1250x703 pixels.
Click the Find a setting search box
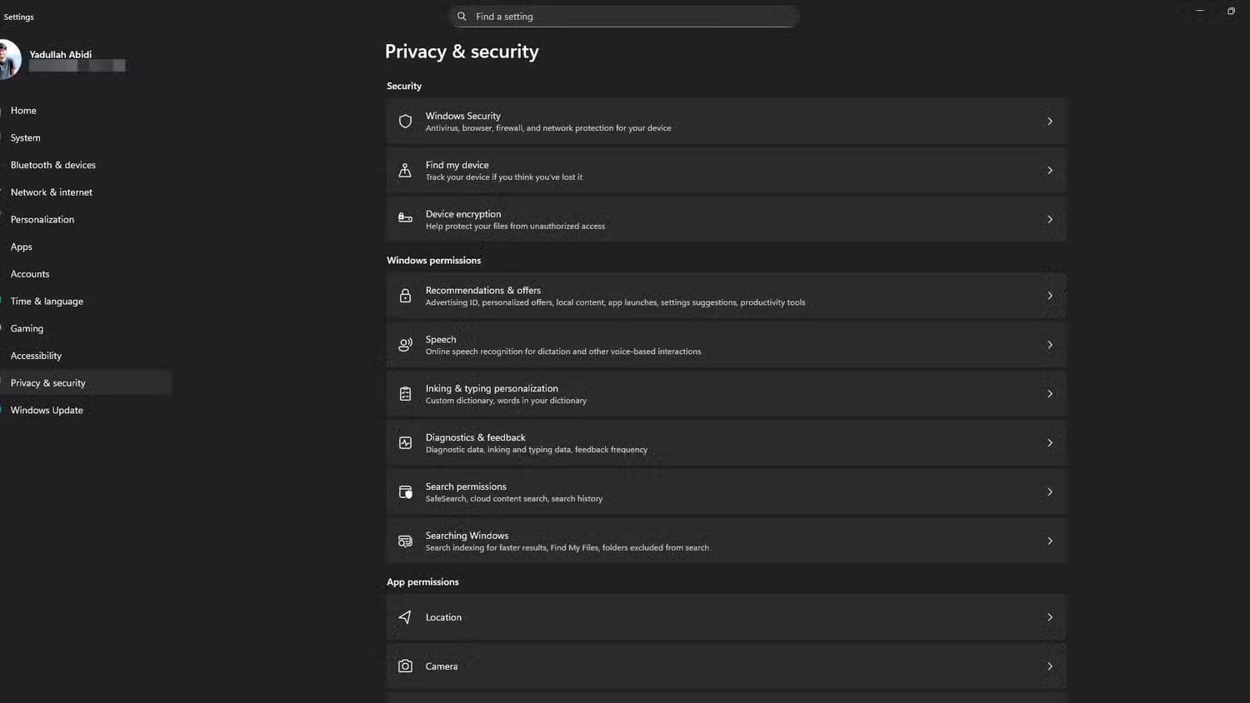coord(623,16)
